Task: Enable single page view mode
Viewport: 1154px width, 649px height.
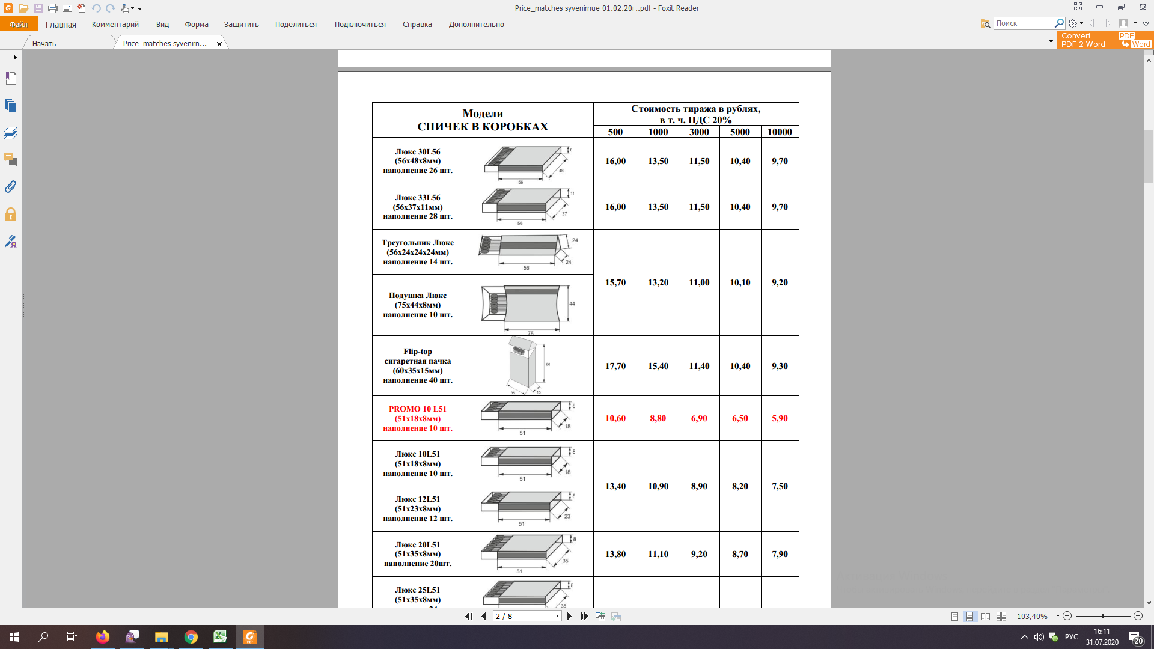Action: point(954,617)
